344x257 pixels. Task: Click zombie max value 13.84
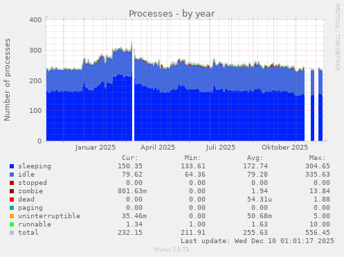(320, 191)
